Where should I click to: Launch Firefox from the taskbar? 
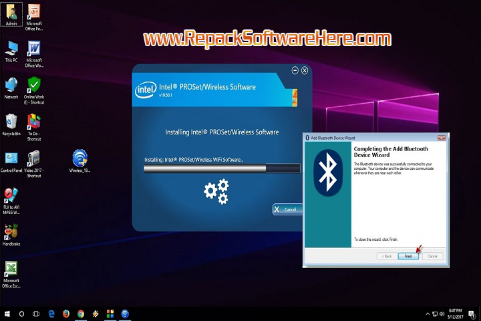(x=66, y=314)
